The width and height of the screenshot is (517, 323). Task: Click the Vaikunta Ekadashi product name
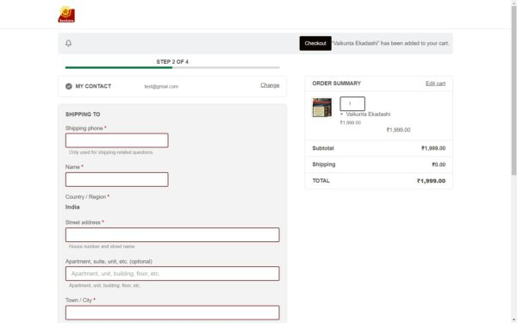[x=368, y=114]
